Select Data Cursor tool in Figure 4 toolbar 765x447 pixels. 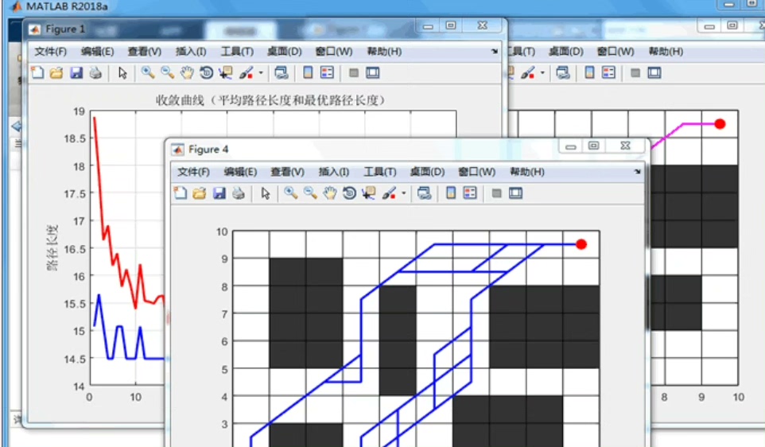coord(368,192)
